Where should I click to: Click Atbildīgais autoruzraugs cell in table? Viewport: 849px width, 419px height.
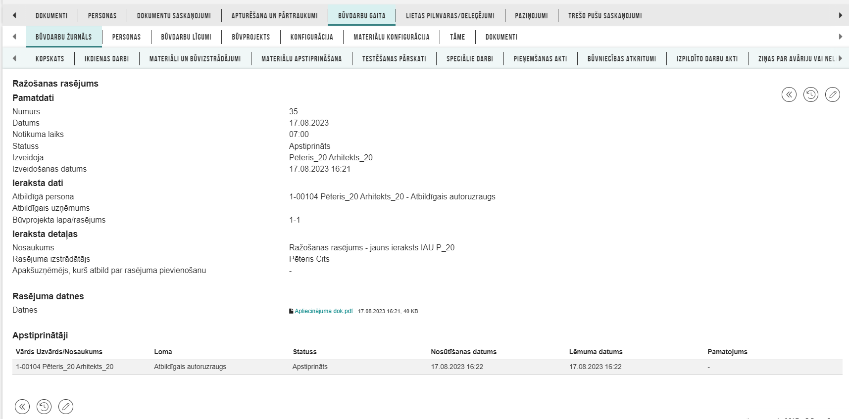point(190,367)
